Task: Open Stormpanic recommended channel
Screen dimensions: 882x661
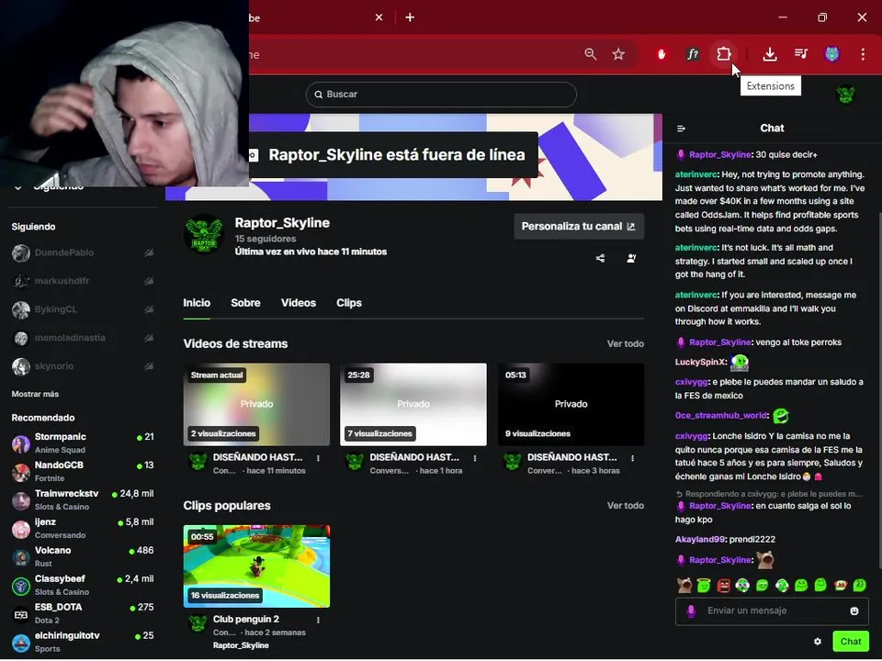Action: (83, 443)
